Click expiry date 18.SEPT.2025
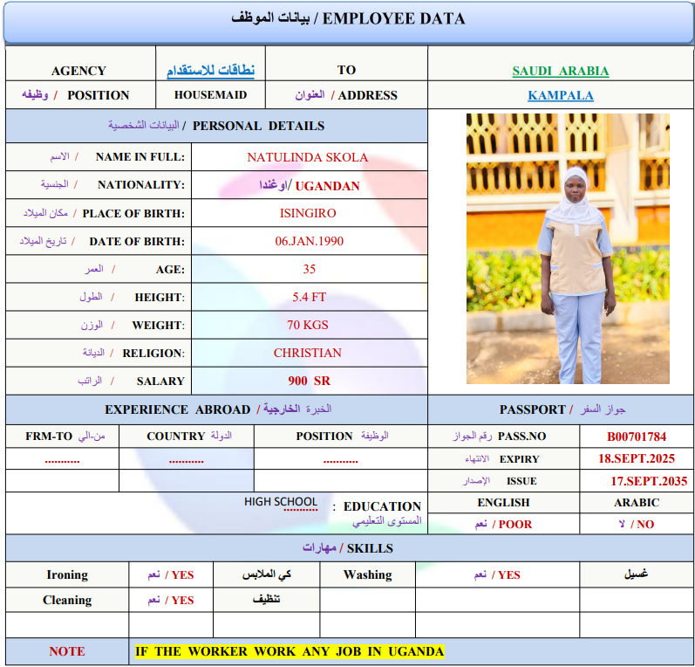Screen dimensions: 695x667 [636, 458]
